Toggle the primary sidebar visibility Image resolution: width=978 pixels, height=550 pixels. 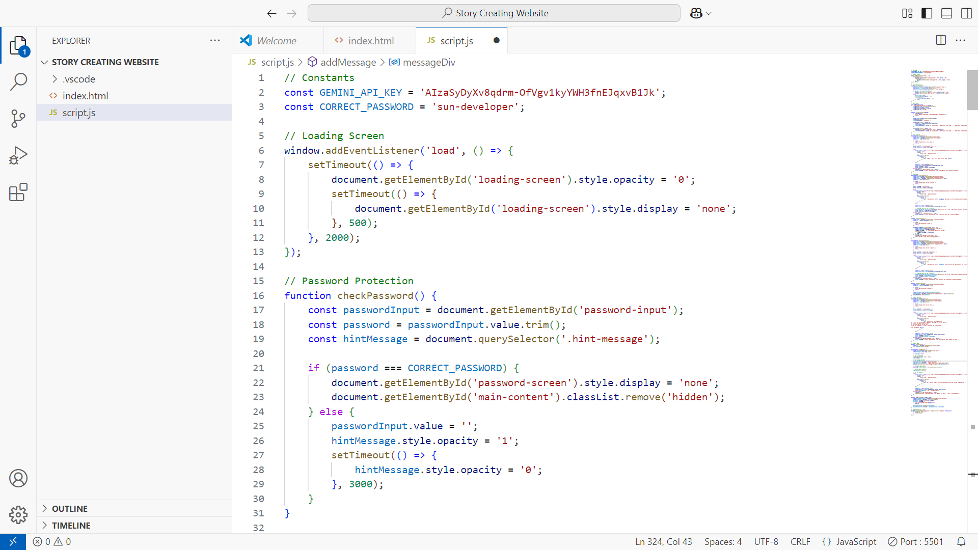[x=927, y=13]
